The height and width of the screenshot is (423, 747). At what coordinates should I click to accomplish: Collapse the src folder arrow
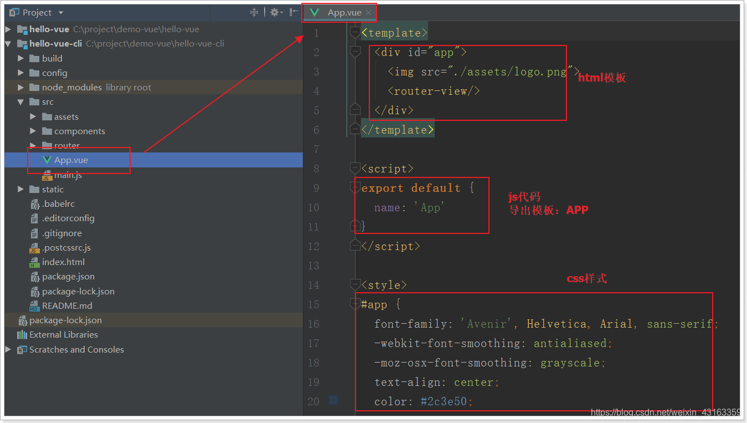pyautogui.click(x=21, y=101)
